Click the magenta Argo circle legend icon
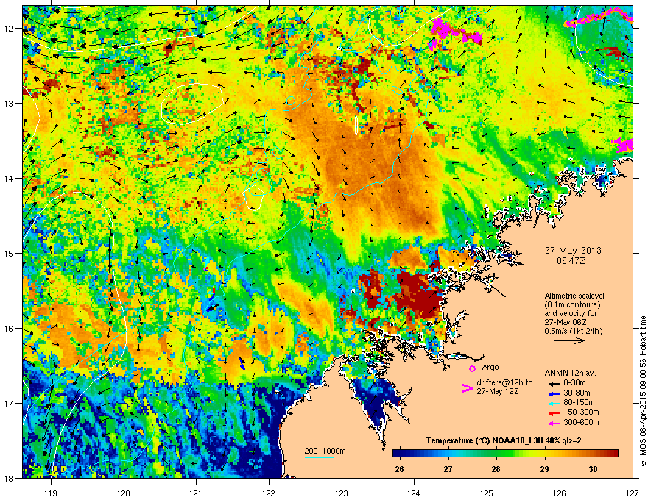 click(x=472, y=368)
